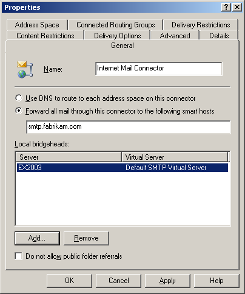Select the General tab
This screenshot has height=294, width=245.
click(122, 46)
